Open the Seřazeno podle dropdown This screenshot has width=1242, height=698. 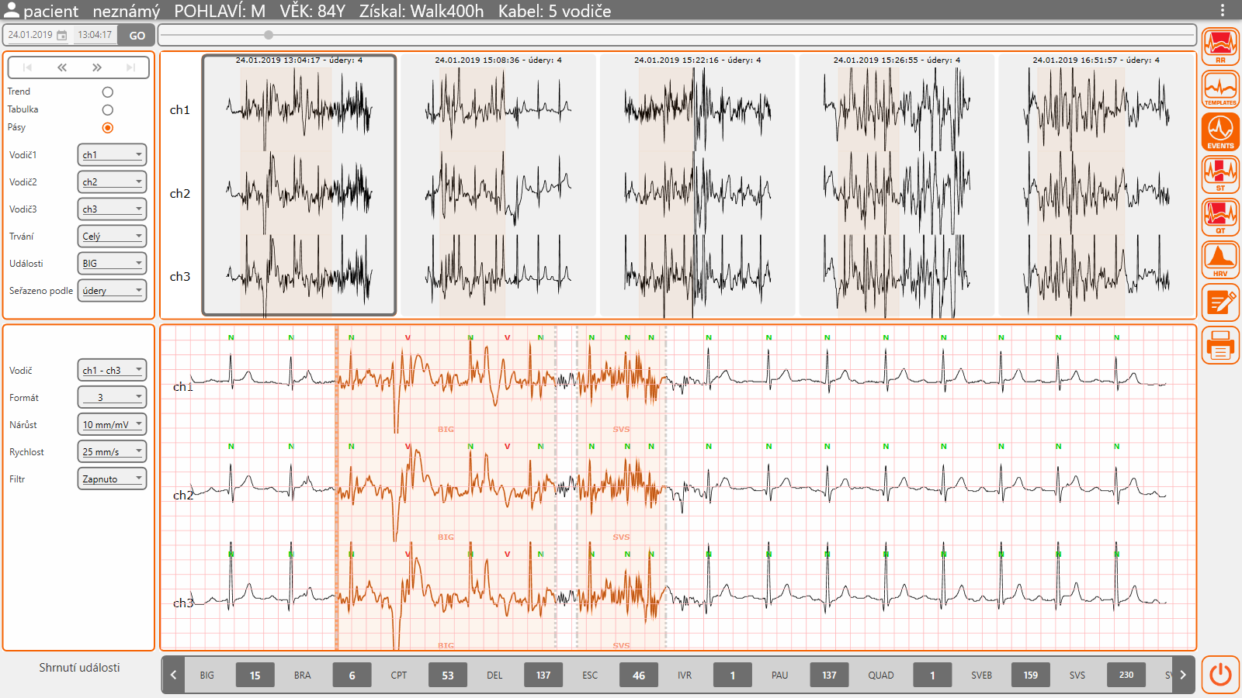click(112, 291)
